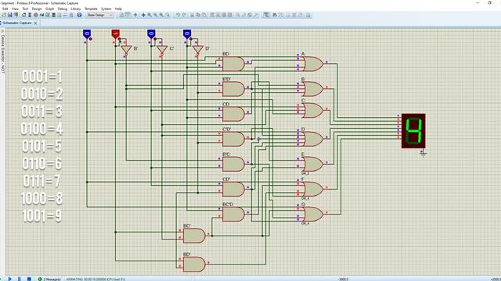Click the Zoom to Area magnifier icon
Image resolution: width=501 pixels, height=281 pixels.
click(x=167, y=15)
